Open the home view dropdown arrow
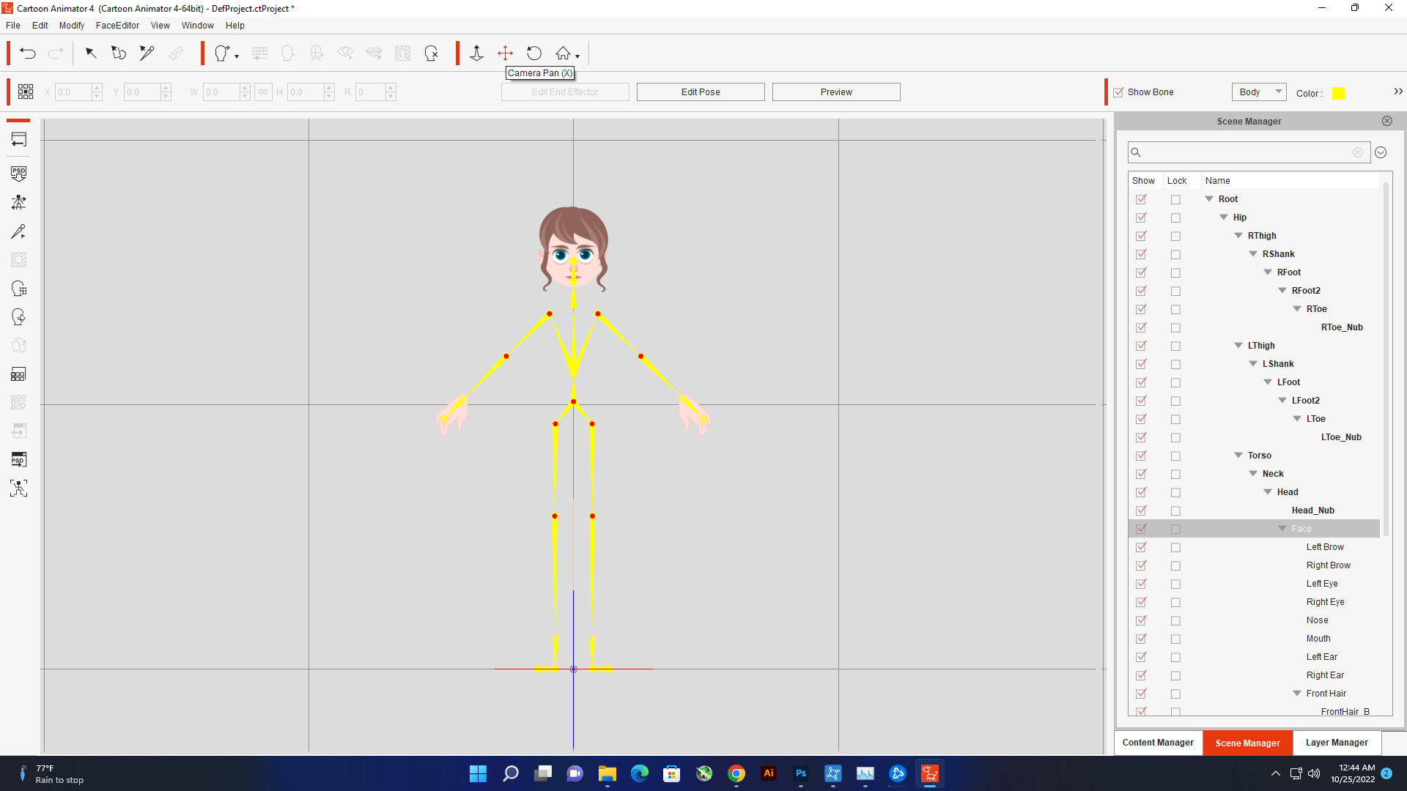Screen dimensions: 1407x791 577,56
